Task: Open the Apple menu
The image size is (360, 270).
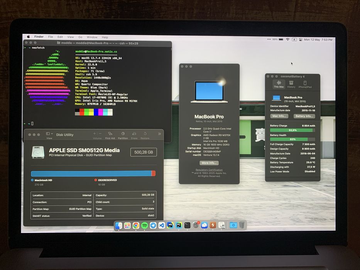Action: (29, 37)
